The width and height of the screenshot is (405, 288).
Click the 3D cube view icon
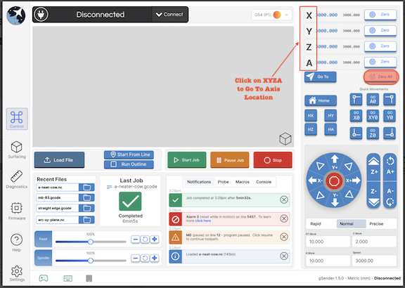[x=285, y=138]
